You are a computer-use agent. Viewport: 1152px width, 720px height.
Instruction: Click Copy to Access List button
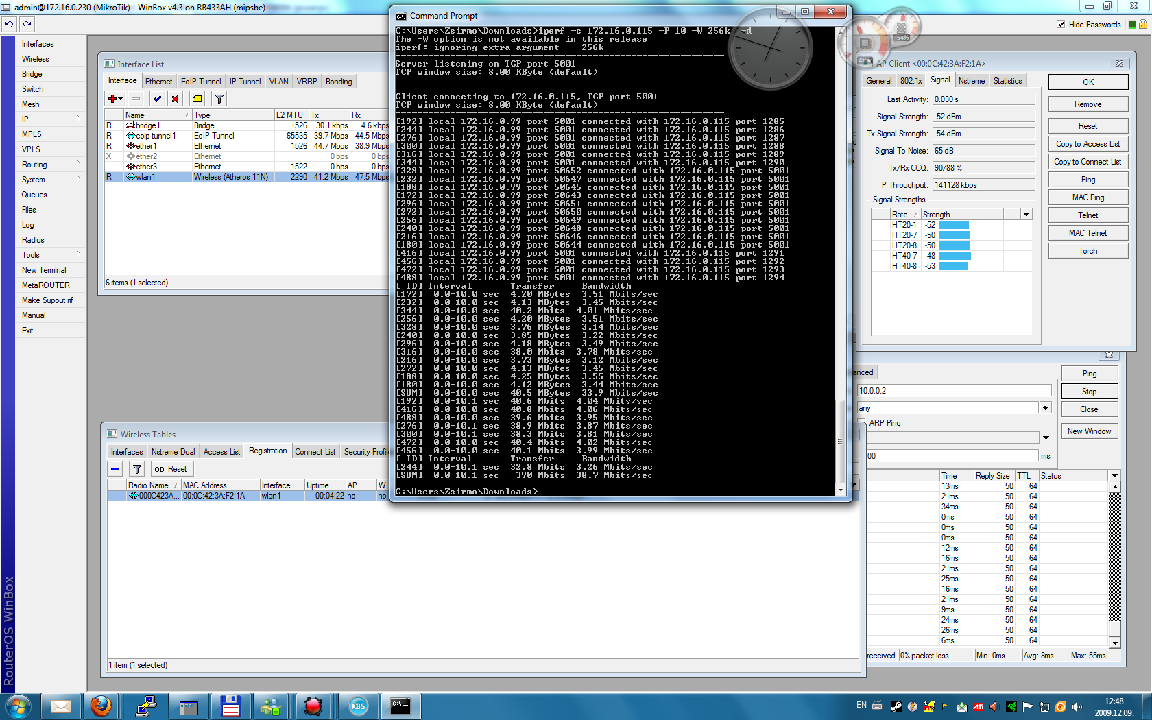tap(1088, 144)
